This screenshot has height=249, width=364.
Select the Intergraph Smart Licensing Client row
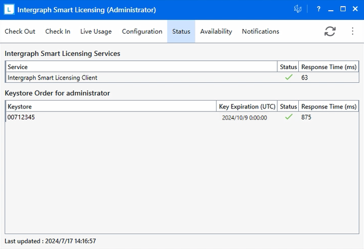[53, 78]
